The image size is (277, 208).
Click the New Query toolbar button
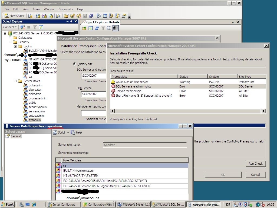click(x=15, y=16)
